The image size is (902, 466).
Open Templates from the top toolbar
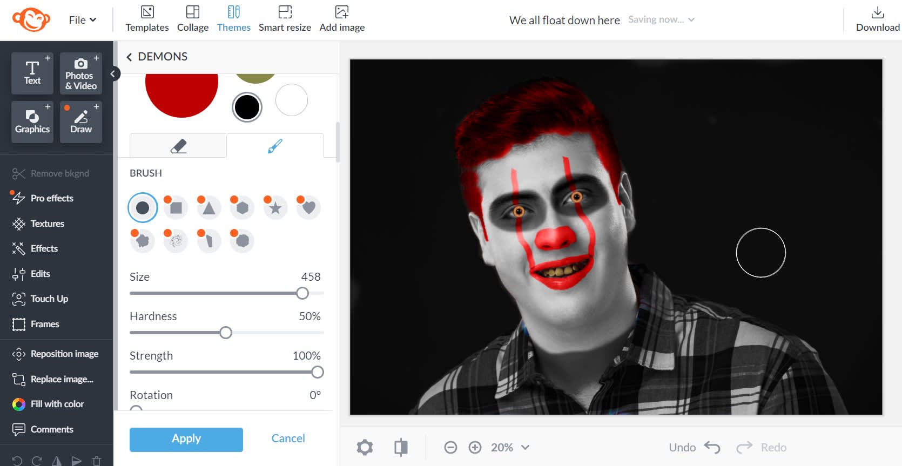(x=147, y=19)
